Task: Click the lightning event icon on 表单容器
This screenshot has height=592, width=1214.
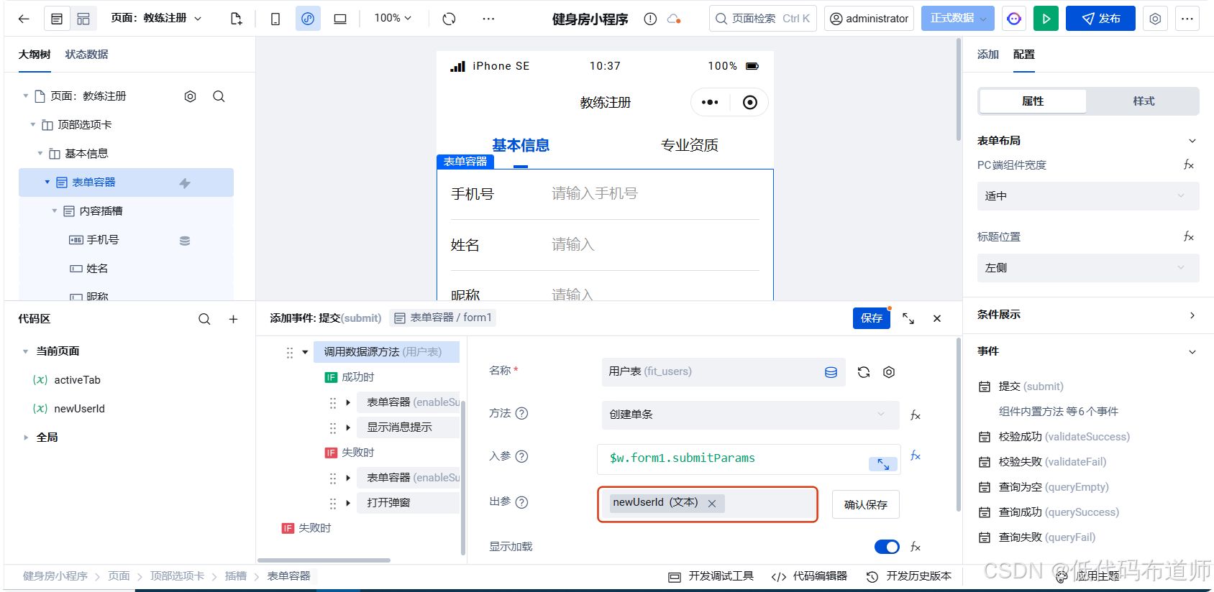Action: [x=185, y=183]
